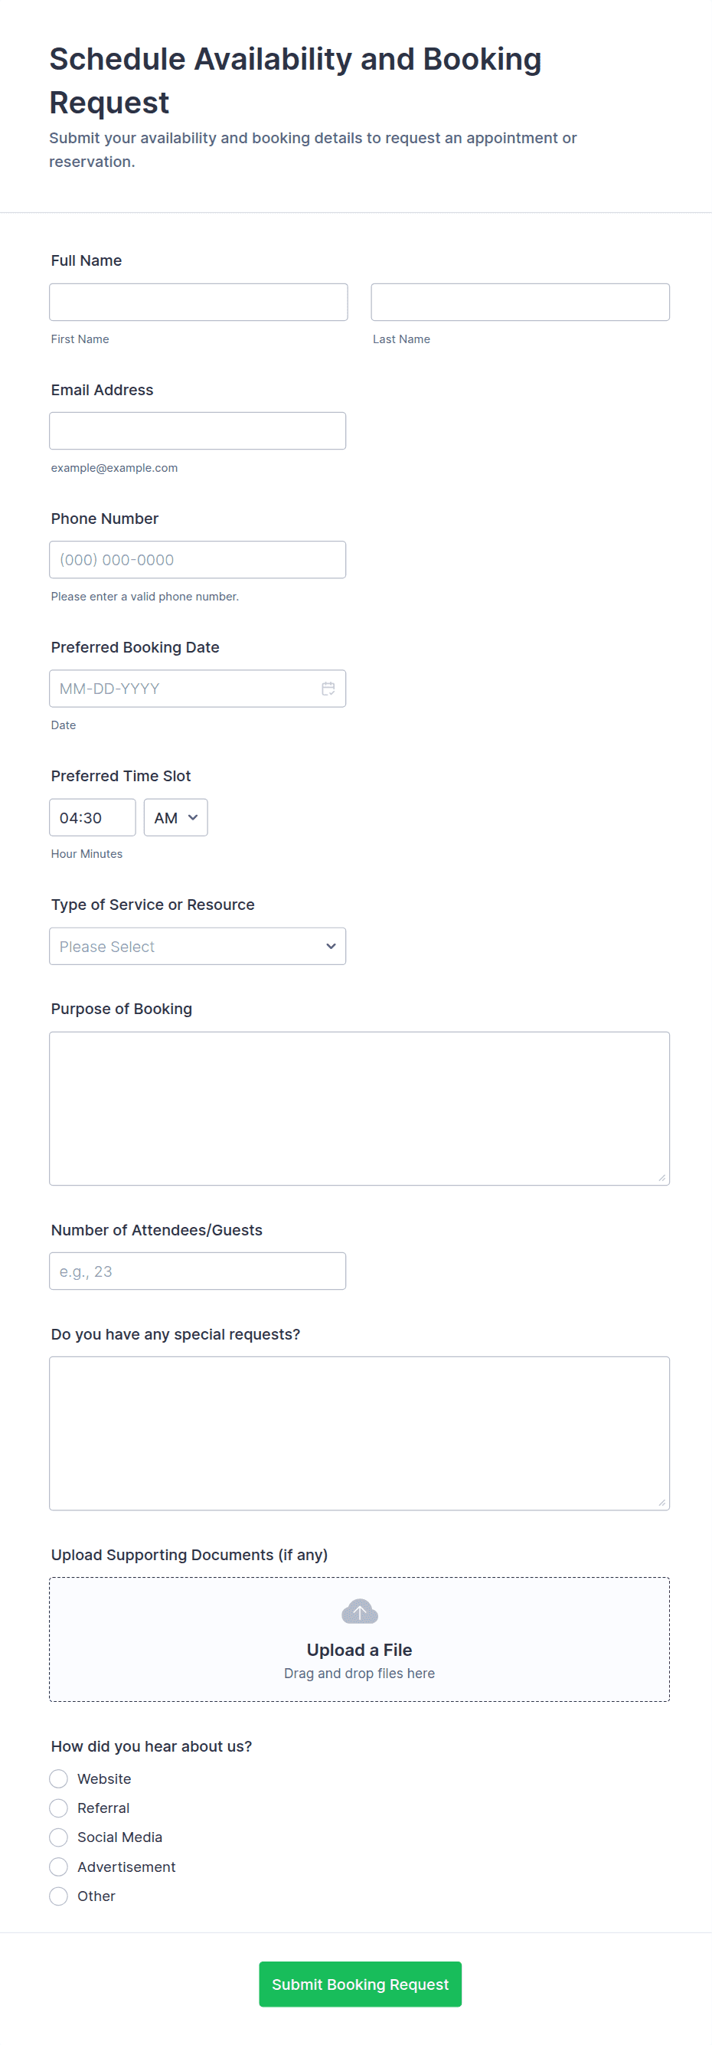
Task: Click the Purpose of Booking text area
Action: 360,1108
